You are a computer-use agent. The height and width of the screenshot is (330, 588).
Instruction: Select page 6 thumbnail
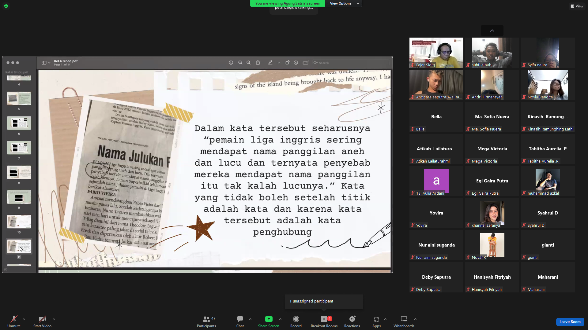tap(19, 123)
